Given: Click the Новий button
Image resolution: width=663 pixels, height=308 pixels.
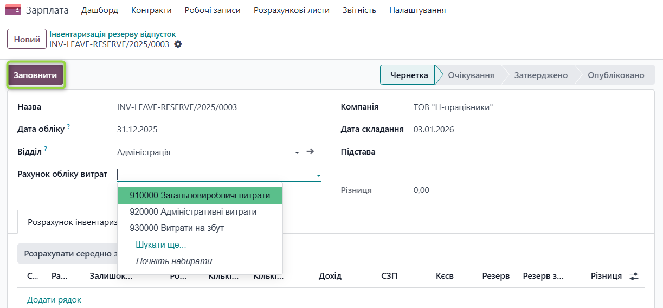Looking at the screenshot, I should (27, 39).
